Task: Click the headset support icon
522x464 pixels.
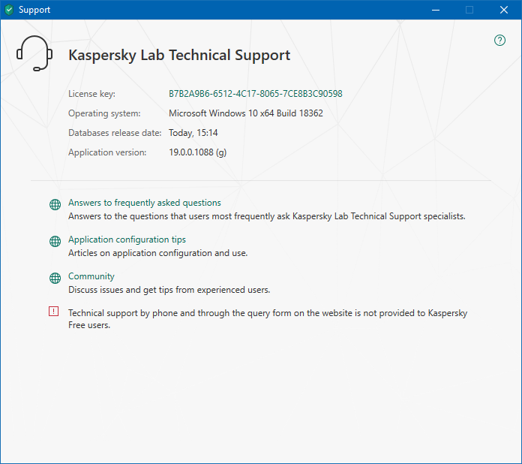Action: (34, 53)
